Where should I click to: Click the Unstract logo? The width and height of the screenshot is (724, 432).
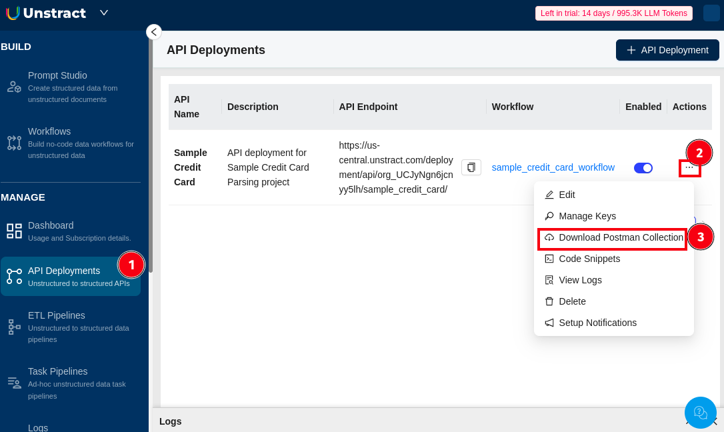pyautogui.click(x=46, y=13)
